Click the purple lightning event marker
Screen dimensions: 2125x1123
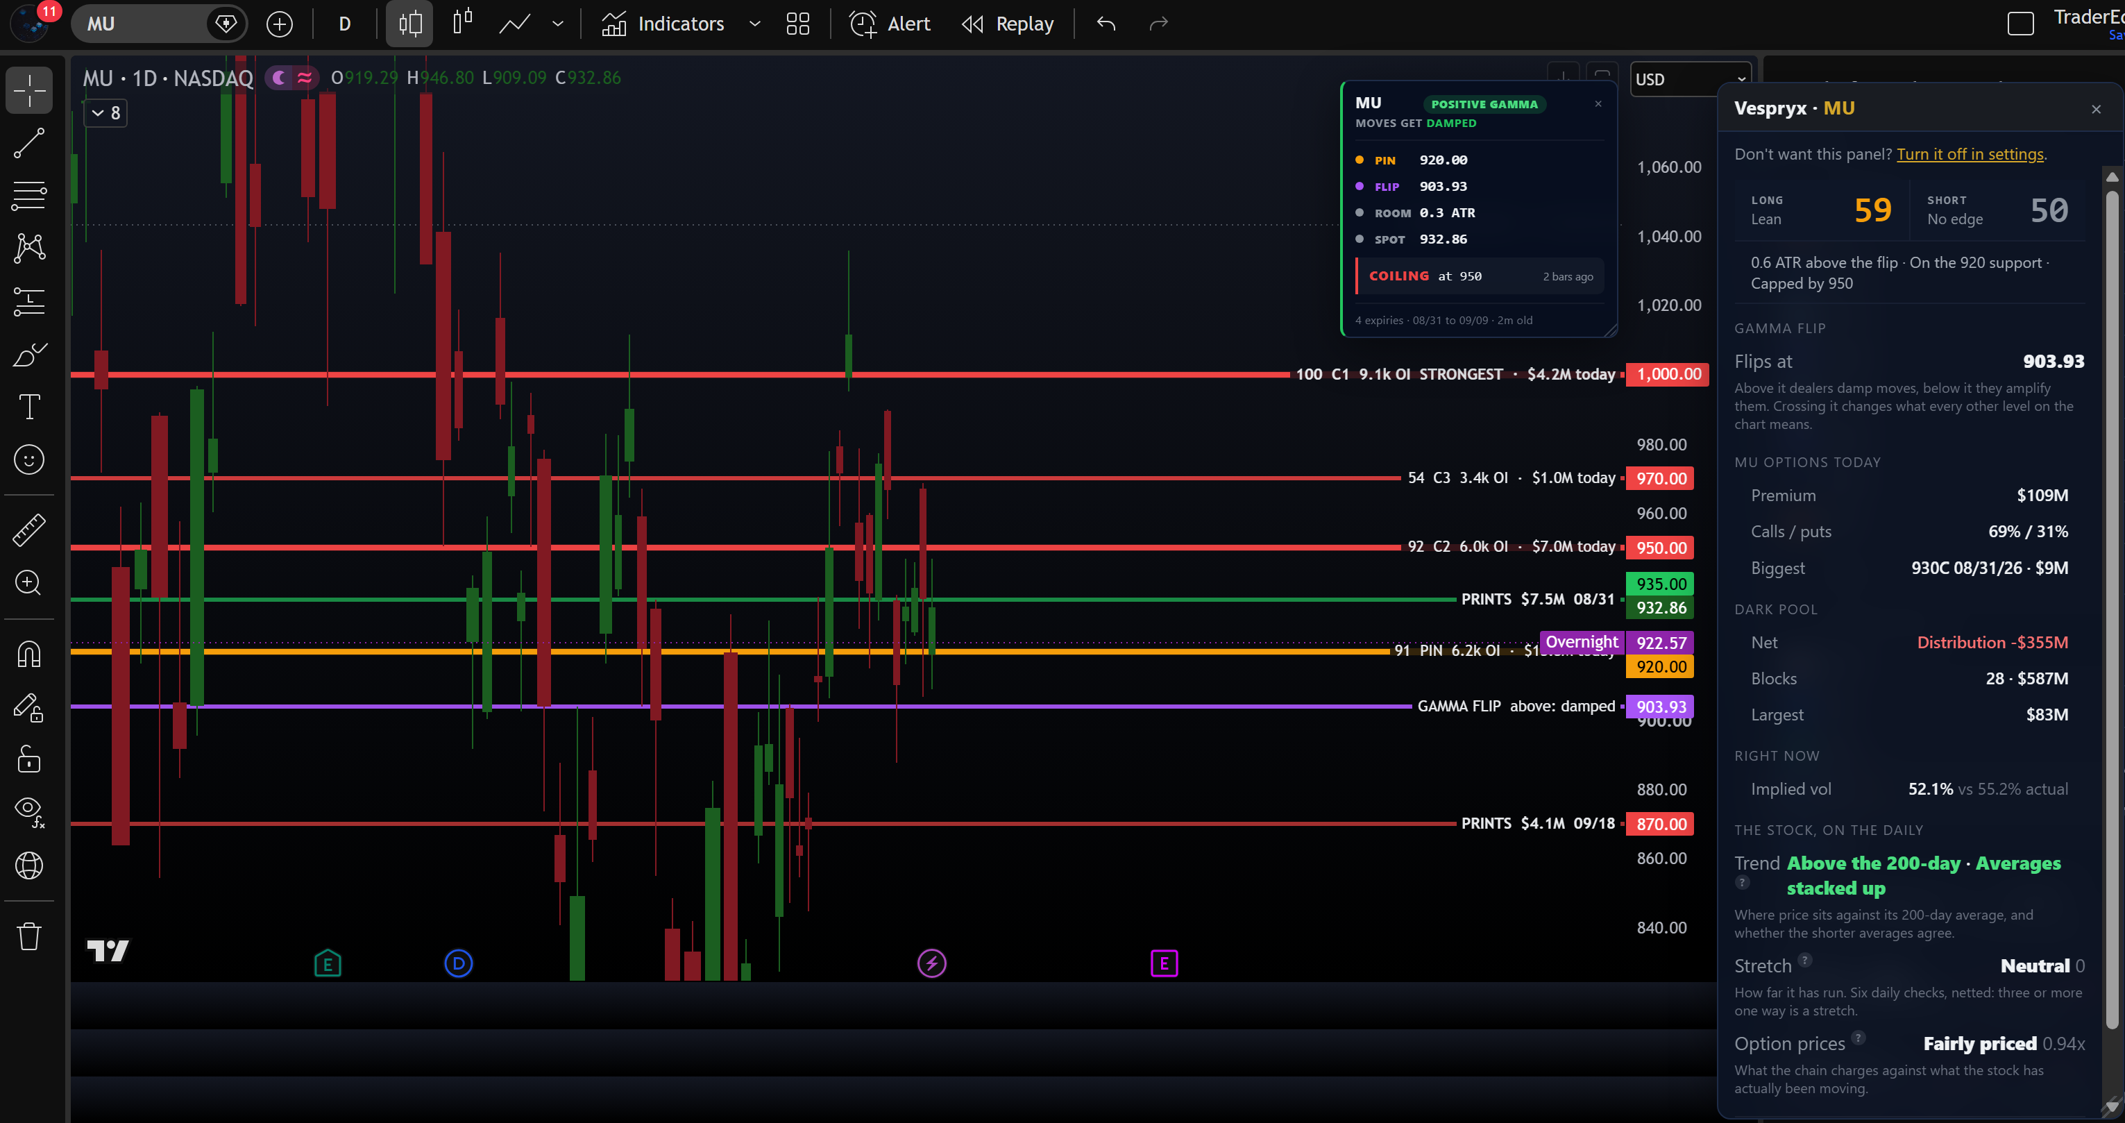click(932, 963)
